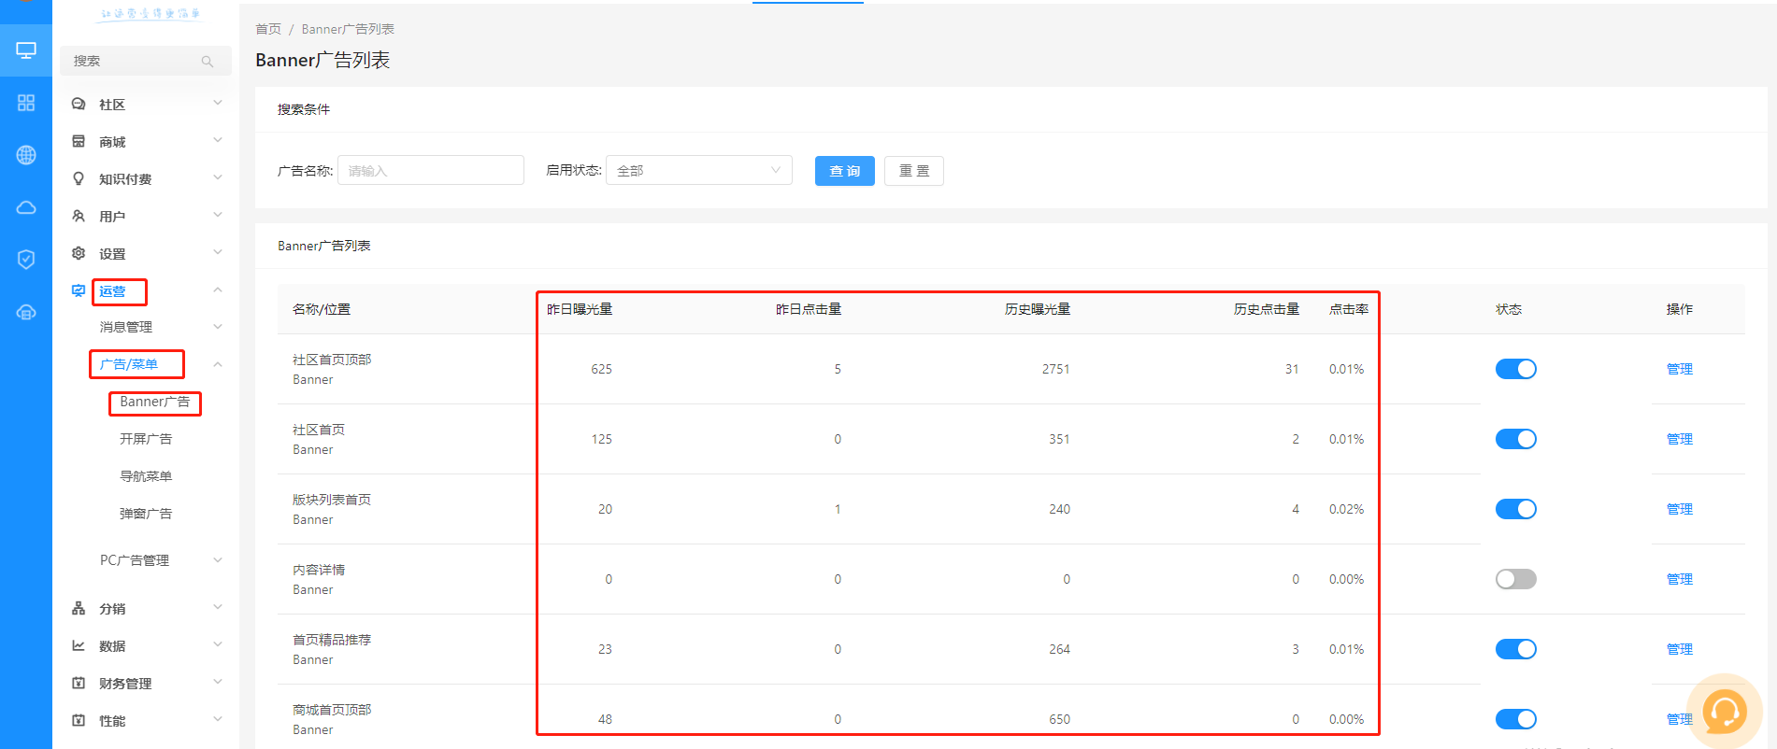Click the 性能 icon
Viewport: 1777px width, 749px height.
(x=79, y=721)
